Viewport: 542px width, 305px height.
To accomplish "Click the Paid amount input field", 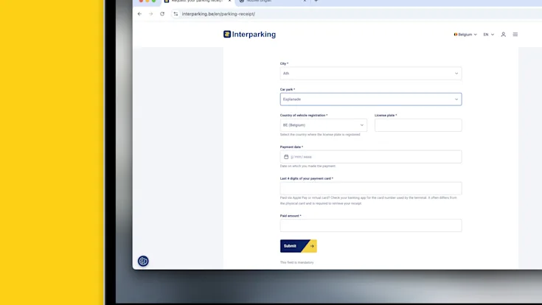I will coord(370,225).
